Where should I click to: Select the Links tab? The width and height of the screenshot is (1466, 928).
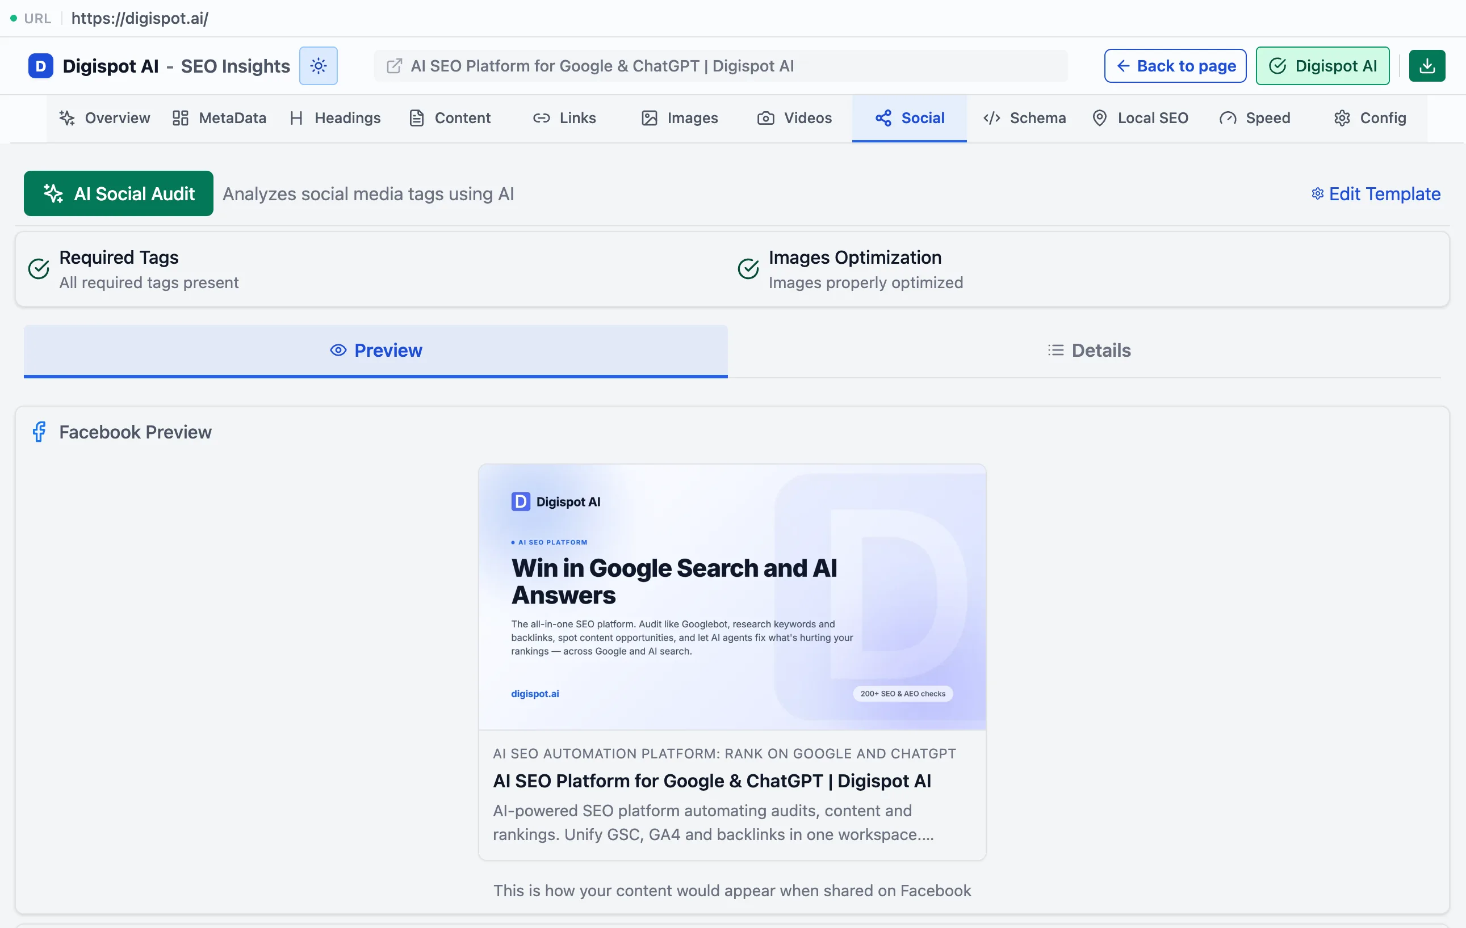tap(565, 118)
